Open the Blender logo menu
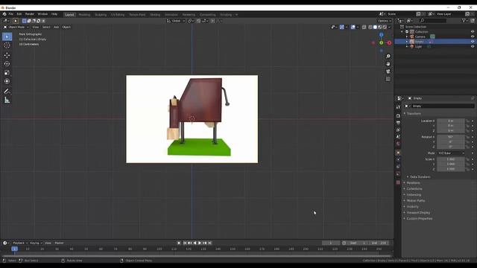 point(4,14)
